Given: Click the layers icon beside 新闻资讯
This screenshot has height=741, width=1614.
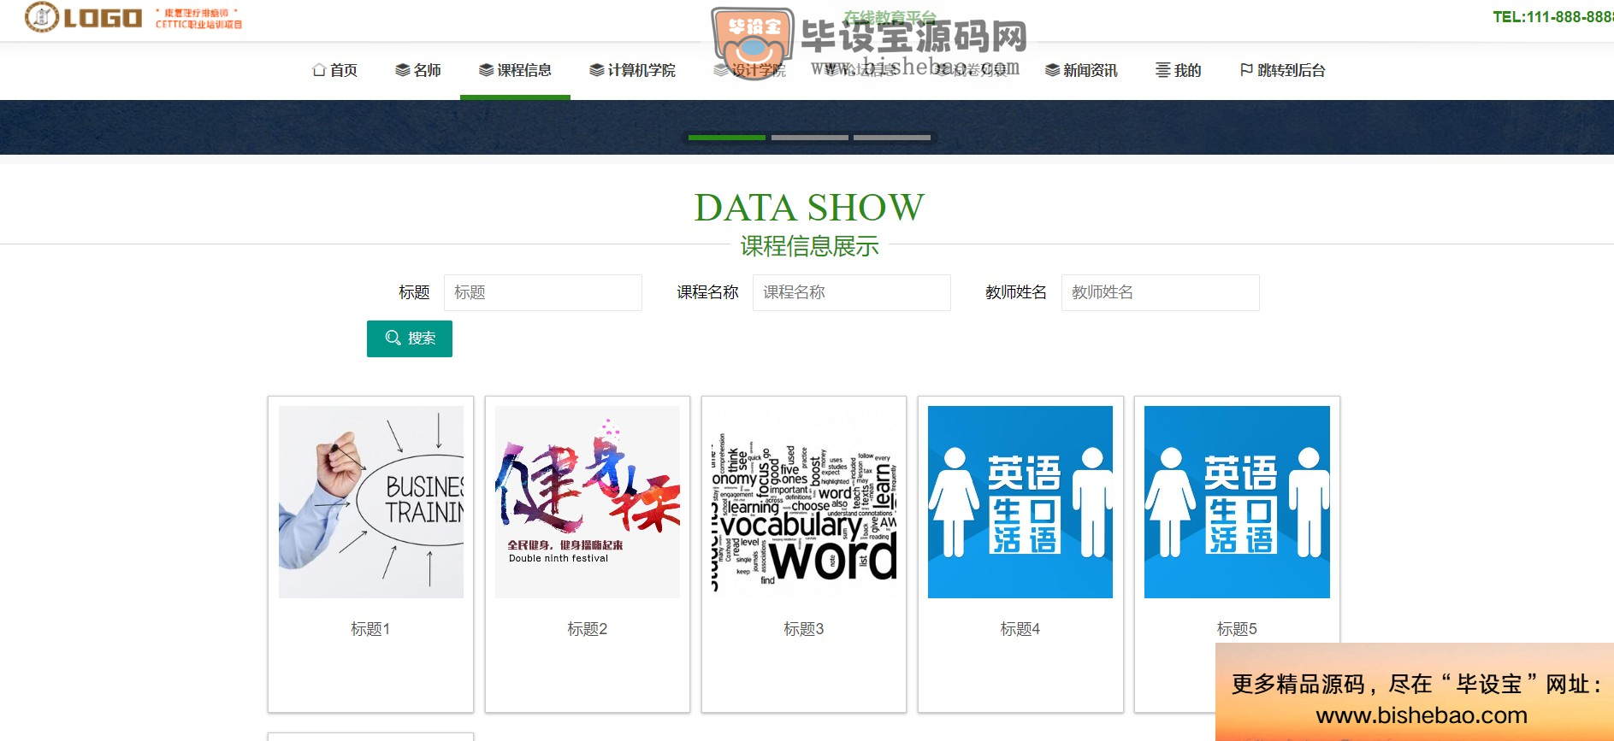Looking at the screenshot, I should tap(1053, 70).
